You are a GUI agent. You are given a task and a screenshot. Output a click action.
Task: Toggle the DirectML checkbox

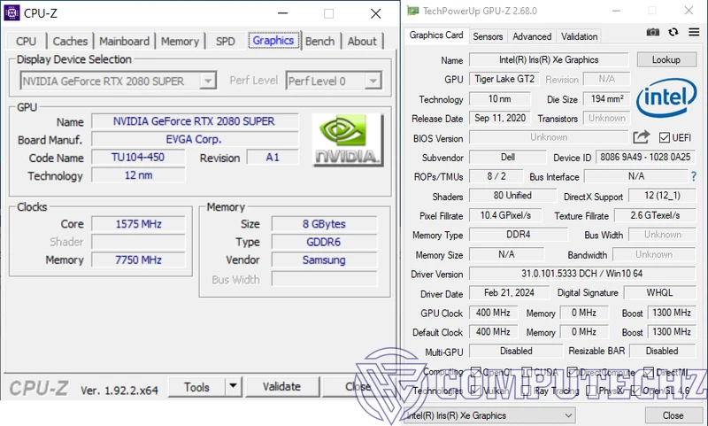649,372
